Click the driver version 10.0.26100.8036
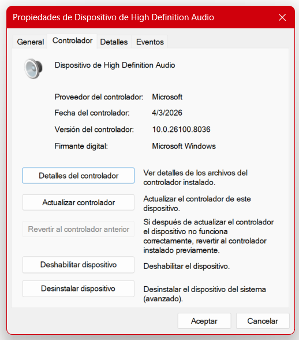 tap(181, 130)
